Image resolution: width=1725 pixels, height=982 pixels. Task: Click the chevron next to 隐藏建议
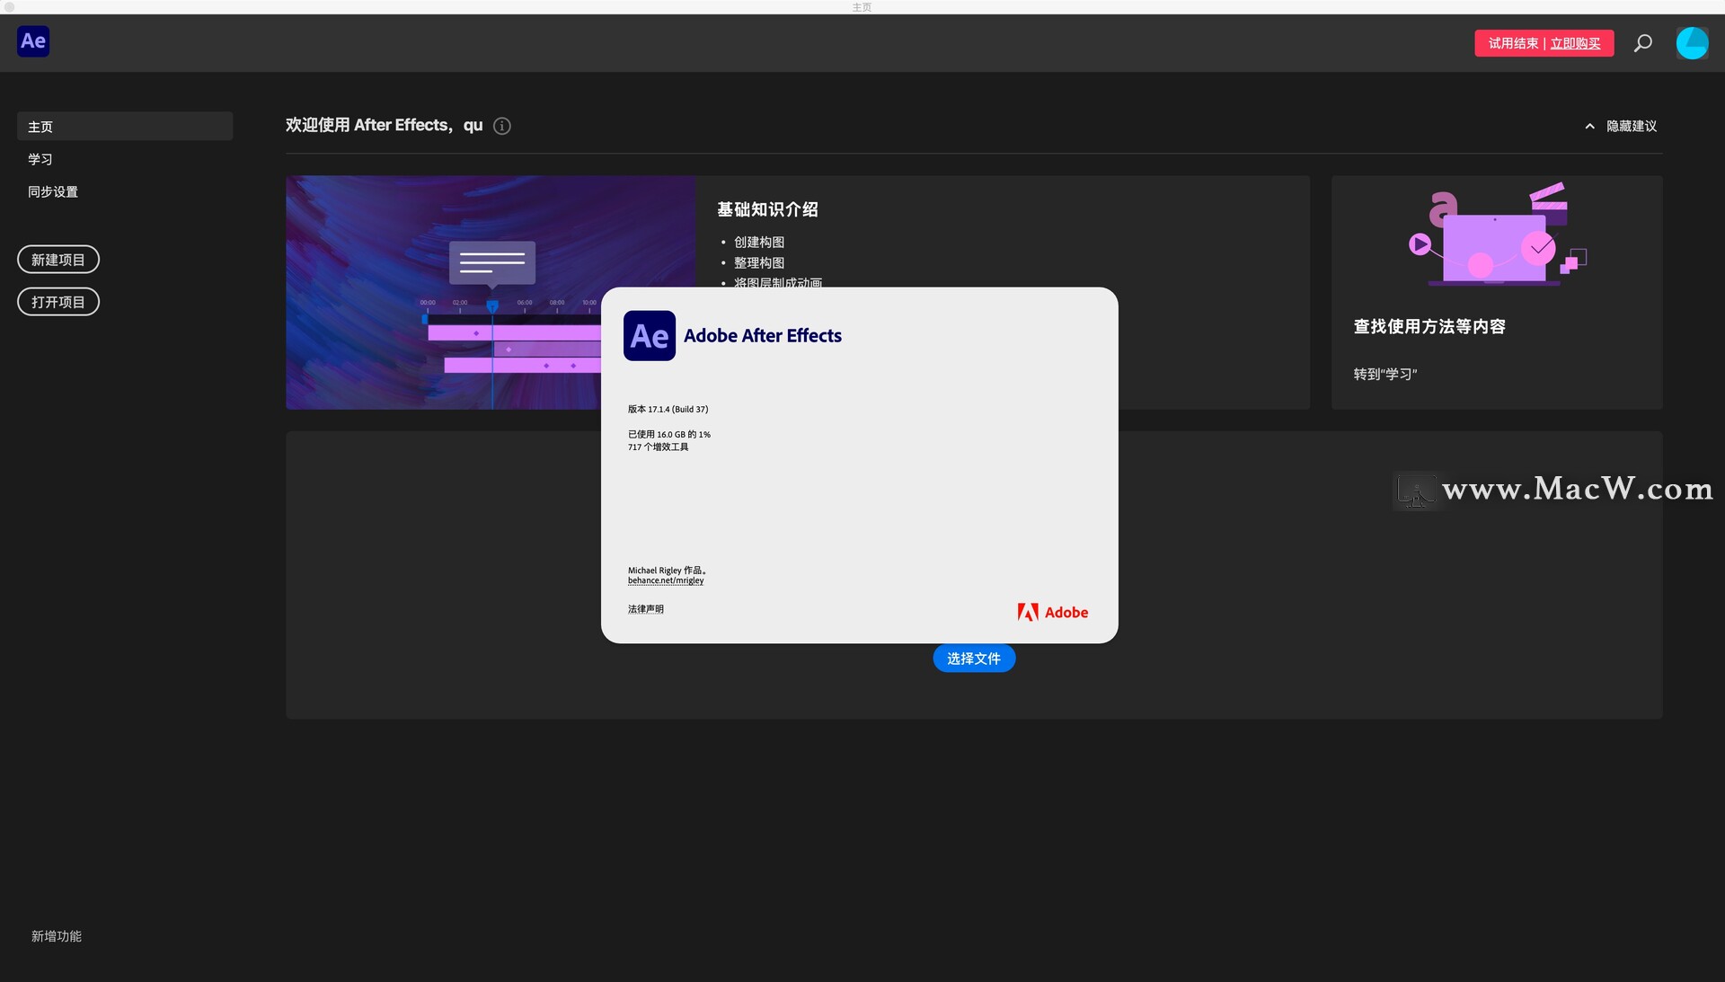point(1589,126)
